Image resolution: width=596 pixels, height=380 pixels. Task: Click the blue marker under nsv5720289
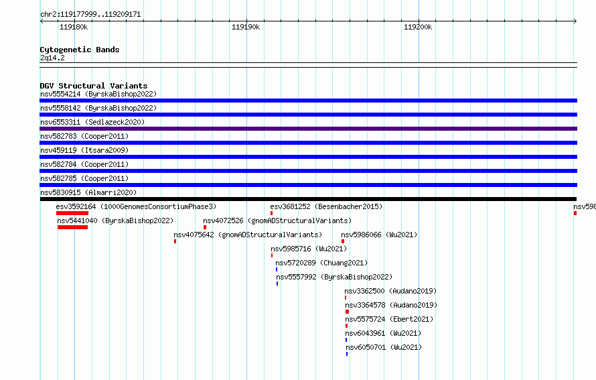click(277, 269)
